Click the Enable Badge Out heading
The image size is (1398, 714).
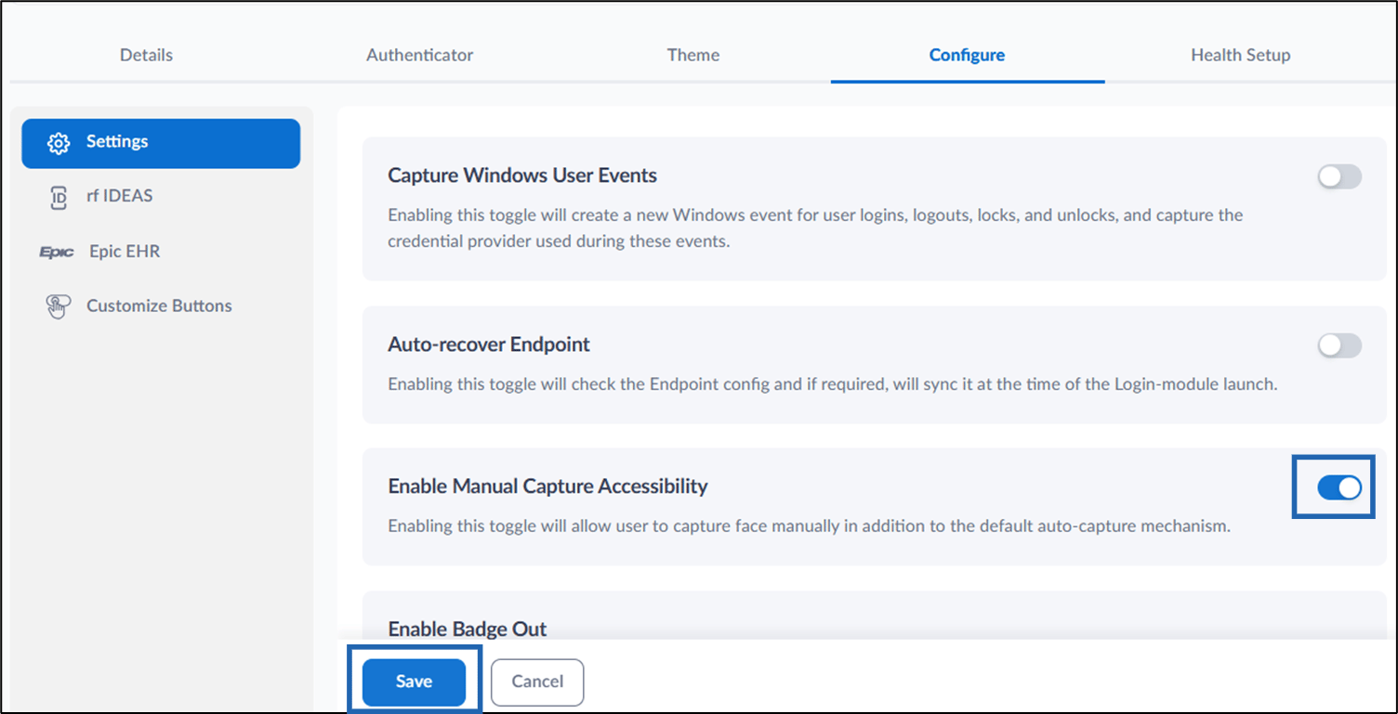click(468, 629)
